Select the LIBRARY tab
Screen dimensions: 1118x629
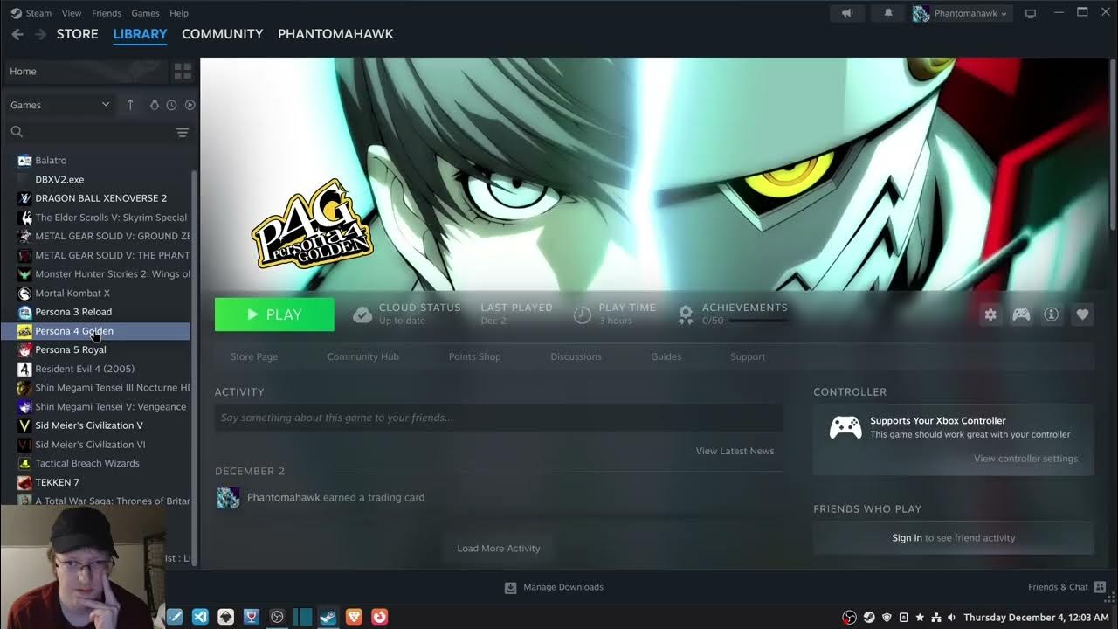pos(140,34)
